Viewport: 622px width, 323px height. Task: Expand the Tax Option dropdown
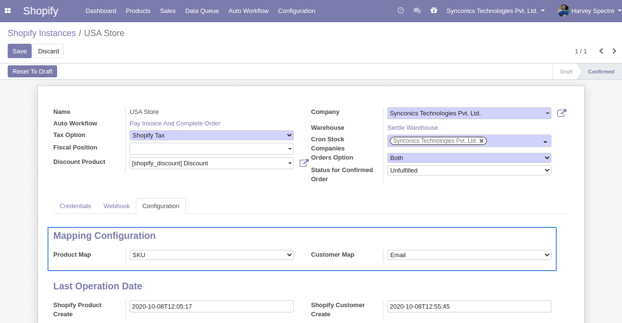(212, 136)
